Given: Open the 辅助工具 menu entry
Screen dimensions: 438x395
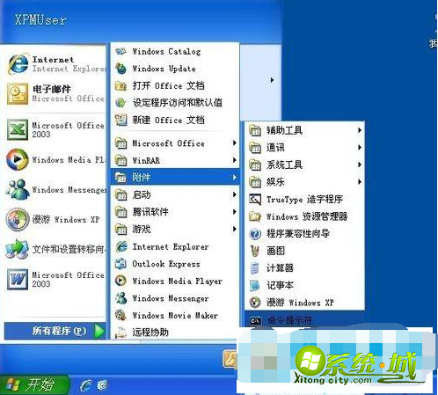Looking at the screenshot, I should (x=305, y=130).
